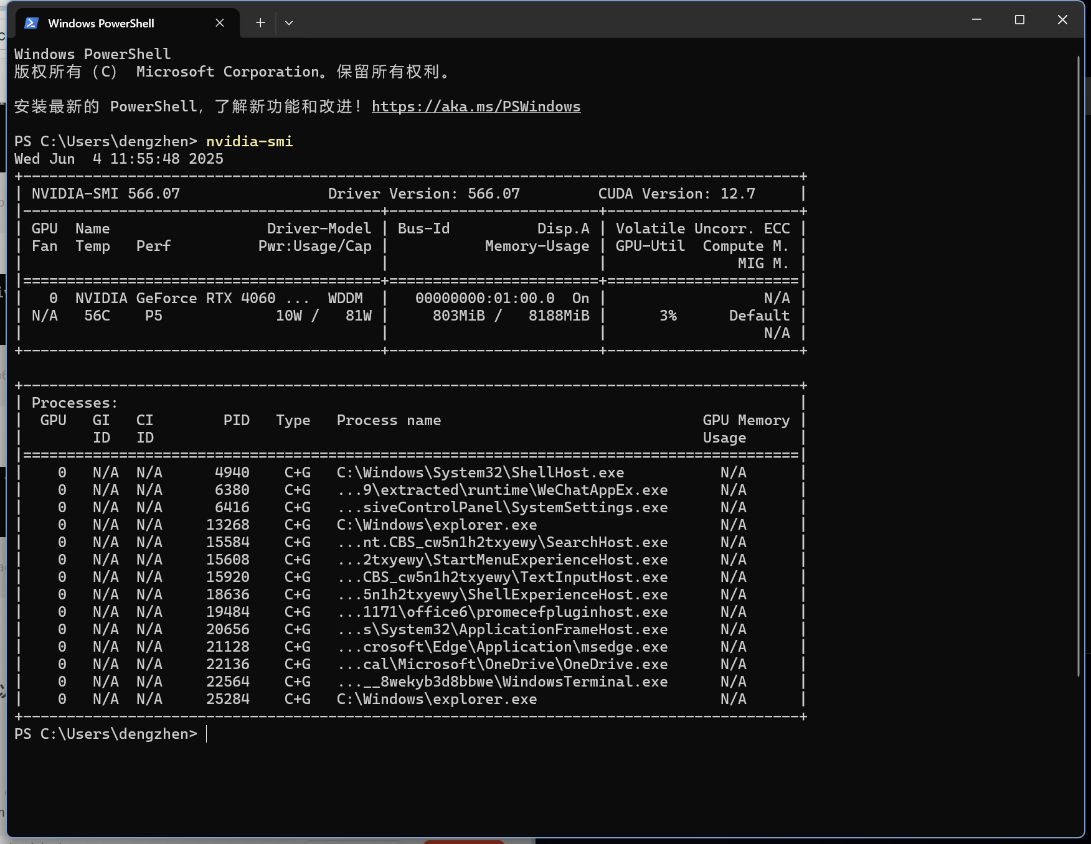Click the 'PID' column header
This screenshot has width=1091, height=844.
tap(237, 420)
